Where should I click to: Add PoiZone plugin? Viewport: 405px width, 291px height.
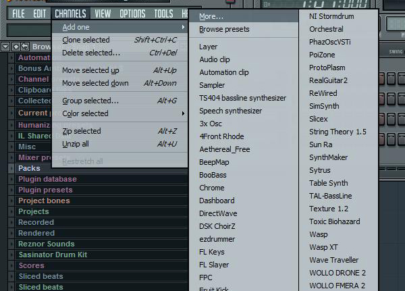(x=339, y=55)
